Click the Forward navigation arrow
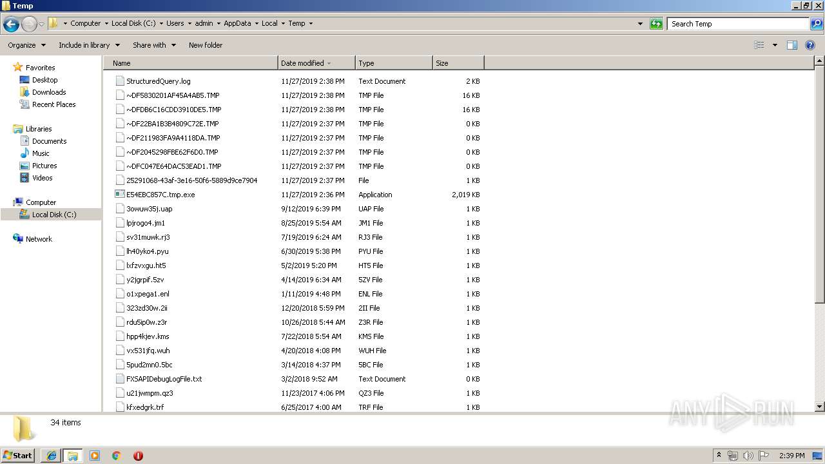Image resolution: width=825 pixels, height=464 pixels. coord(29,24)
